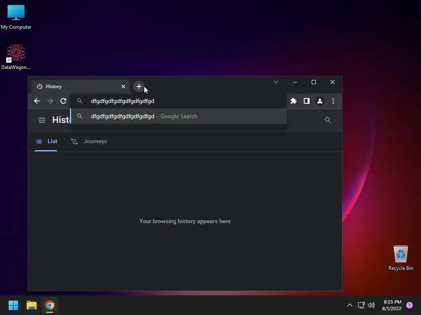Search history with the magnifier icon
This screenshot has width=421, height=315.
pyautogui.click(x=328, y=120)
